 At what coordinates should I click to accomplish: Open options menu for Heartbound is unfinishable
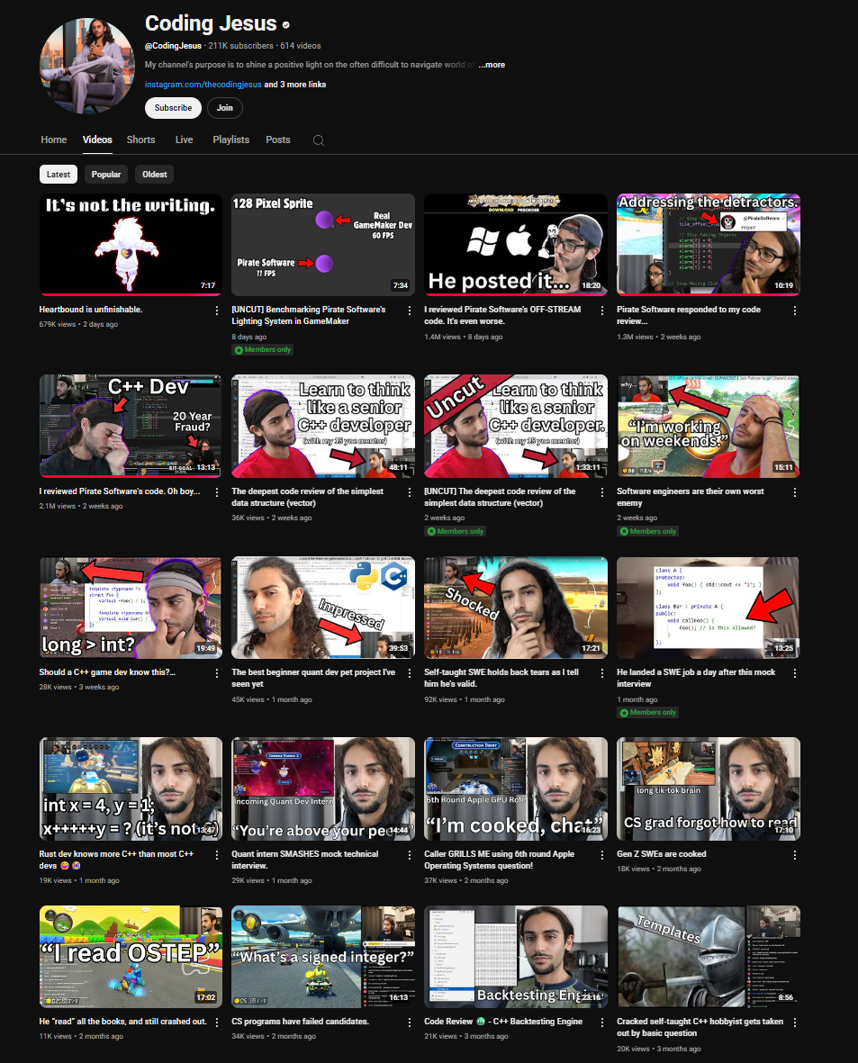[217, 311]
